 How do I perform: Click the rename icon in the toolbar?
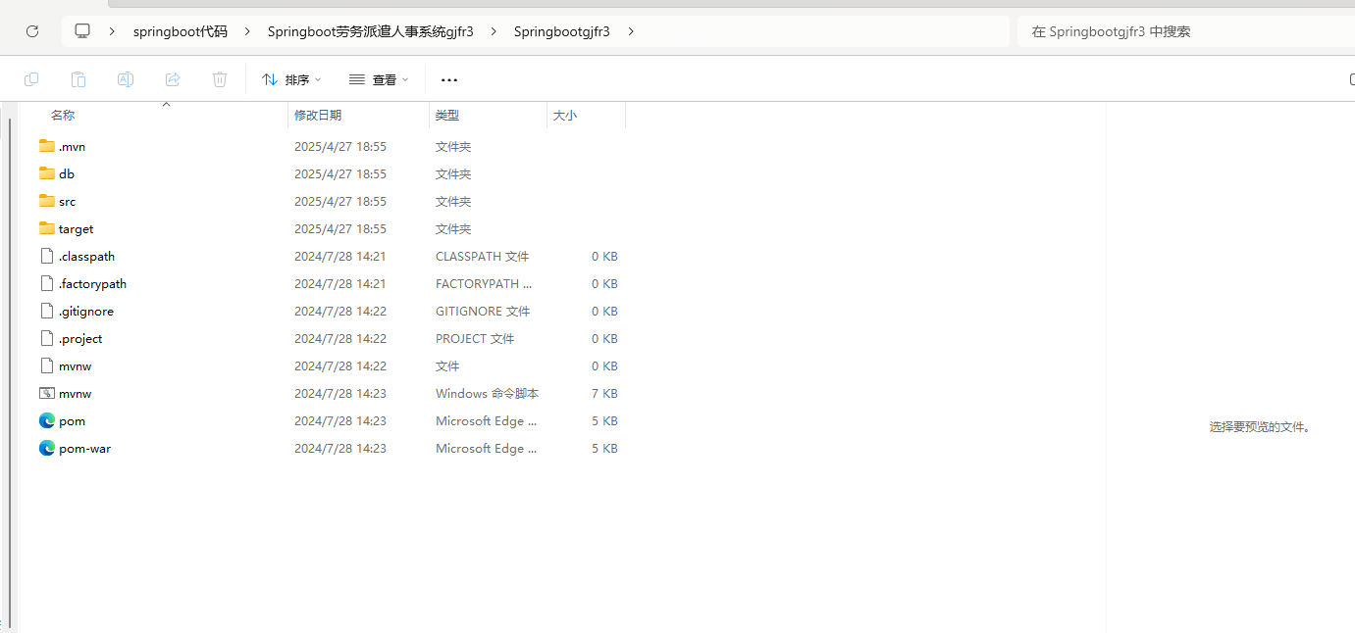(126, 79)
